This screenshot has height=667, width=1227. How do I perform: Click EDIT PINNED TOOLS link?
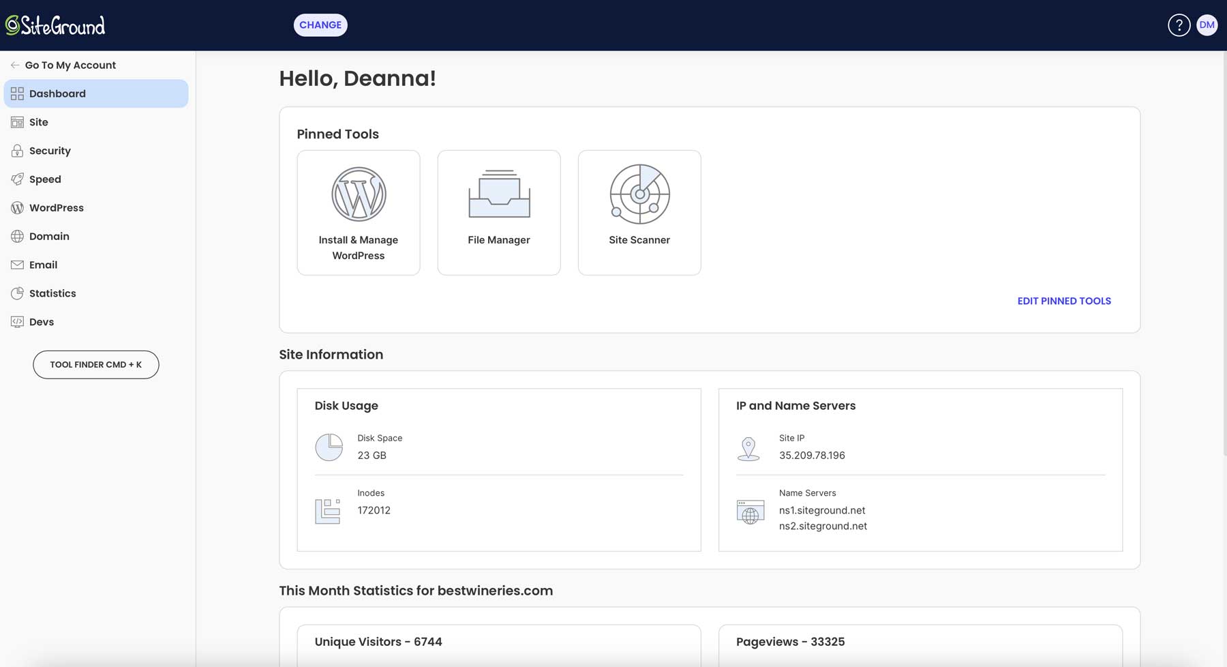(x=1064, y=301)
